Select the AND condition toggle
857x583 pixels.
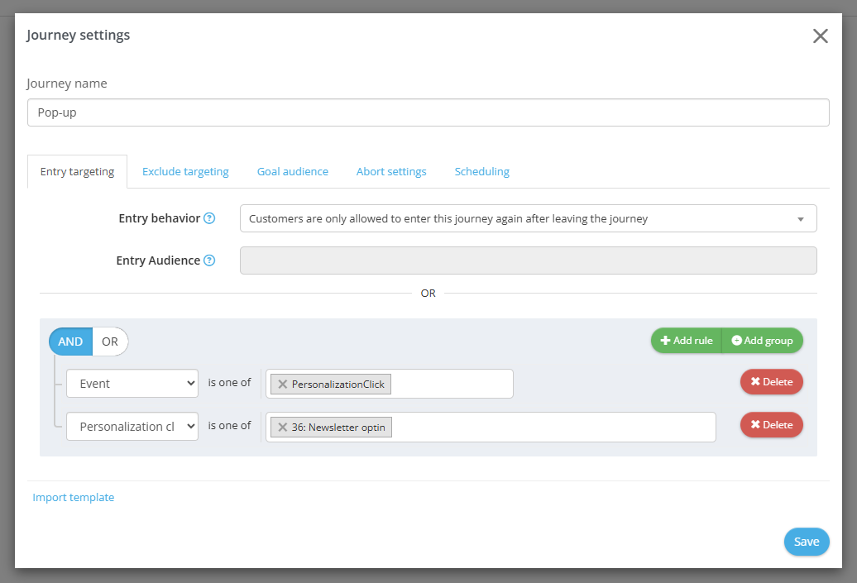click(71, 342)
